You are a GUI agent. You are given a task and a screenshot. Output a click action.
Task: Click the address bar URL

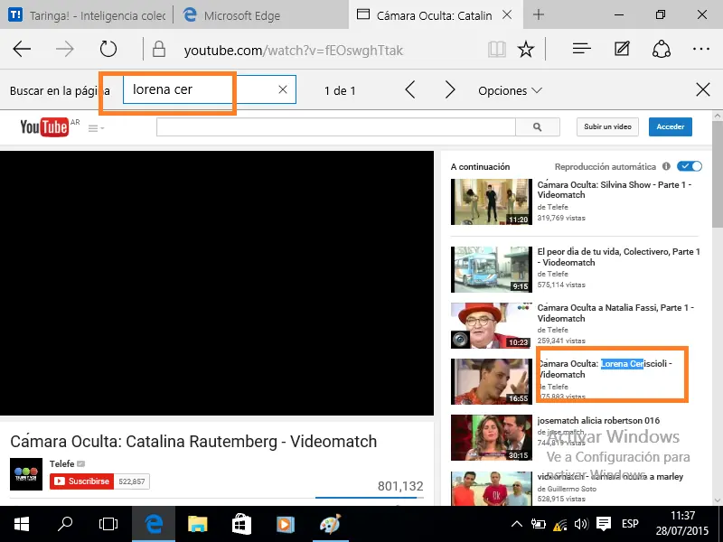coord(293,50)
